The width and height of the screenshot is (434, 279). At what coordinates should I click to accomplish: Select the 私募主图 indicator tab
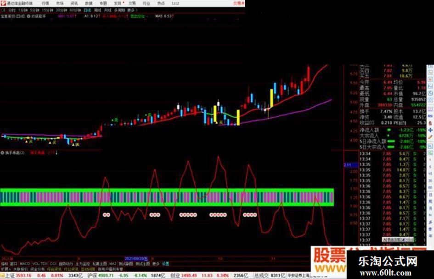[x=100, y=264]
